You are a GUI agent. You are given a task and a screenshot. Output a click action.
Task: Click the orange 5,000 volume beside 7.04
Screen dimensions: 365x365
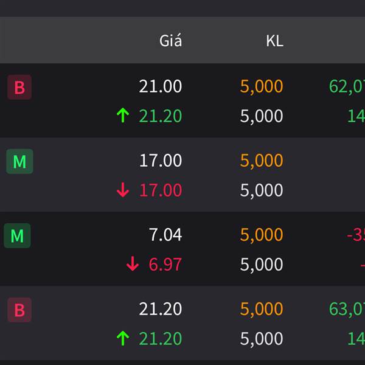[x=262, y=235]
